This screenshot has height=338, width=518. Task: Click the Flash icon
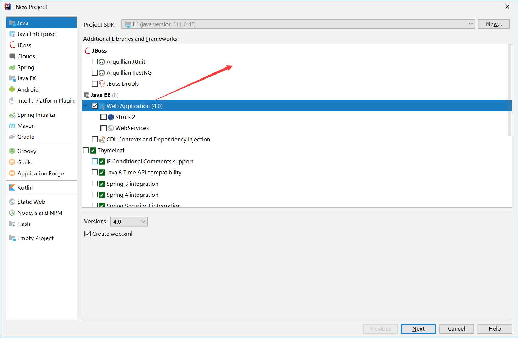pos(12,224)
